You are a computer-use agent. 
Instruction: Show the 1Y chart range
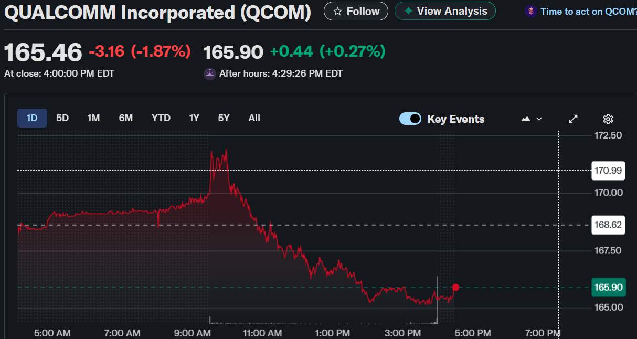pos(194,118)
